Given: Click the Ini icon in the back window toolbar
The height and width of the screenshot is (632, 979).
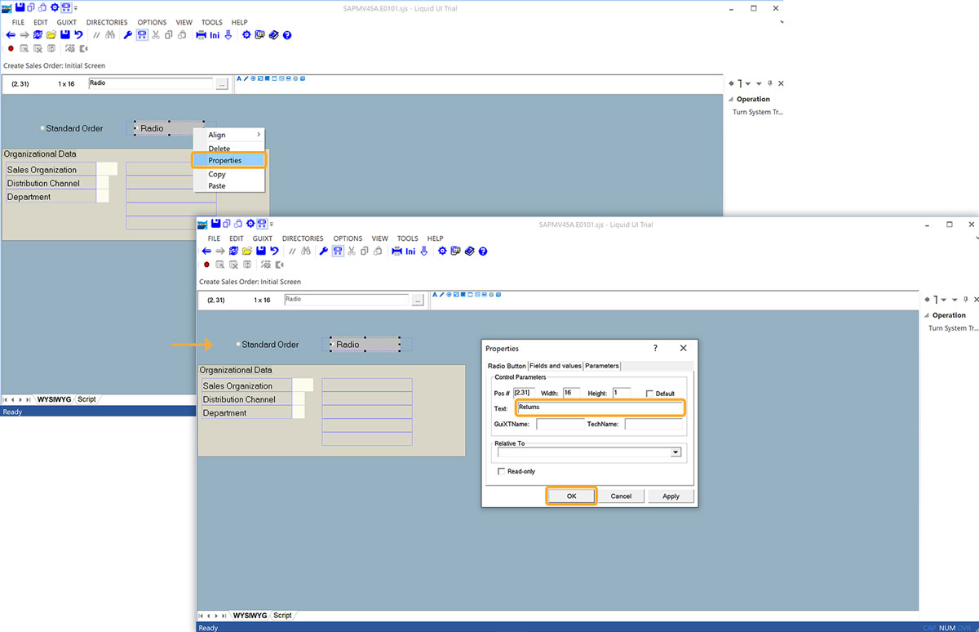Looking at the screenshot, I should tap(215, 35).
